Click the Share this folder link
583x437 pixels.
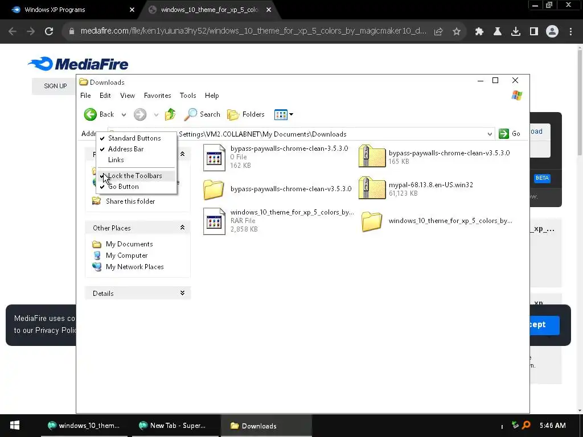pyautogui.click(x=130, y=201)
